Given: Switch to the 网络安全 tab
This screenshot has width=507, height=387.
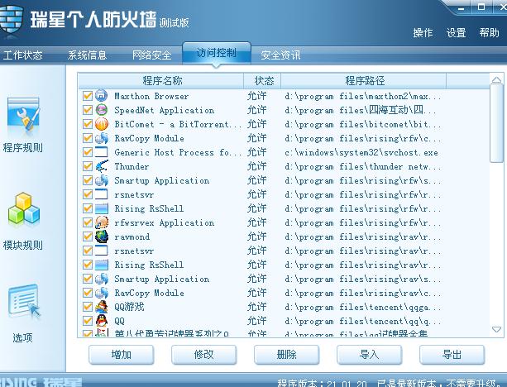Looking at the screenshot, I should click(151, 55).
